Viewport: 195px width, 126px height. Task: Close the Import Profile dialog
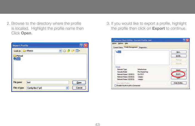coord(86,45)
